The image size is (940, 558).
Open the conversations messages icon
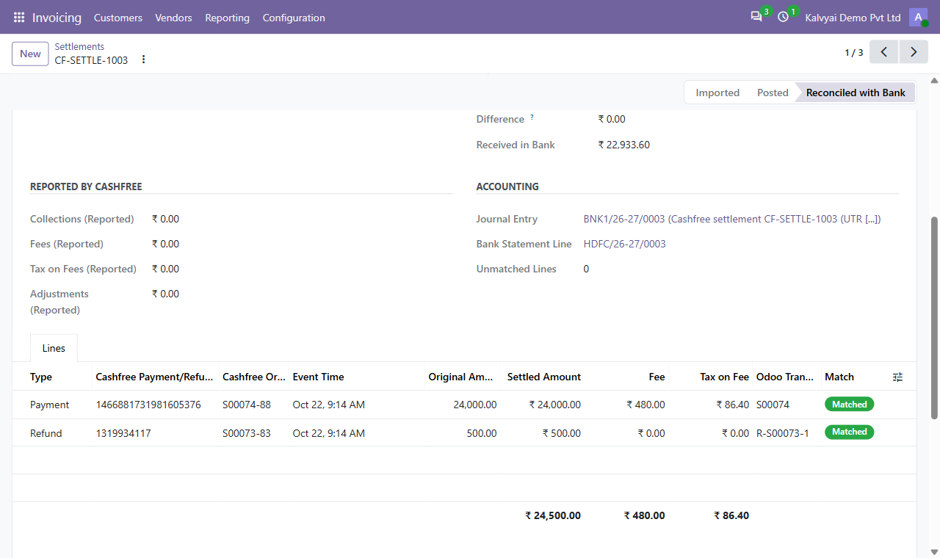coord(756,17)
